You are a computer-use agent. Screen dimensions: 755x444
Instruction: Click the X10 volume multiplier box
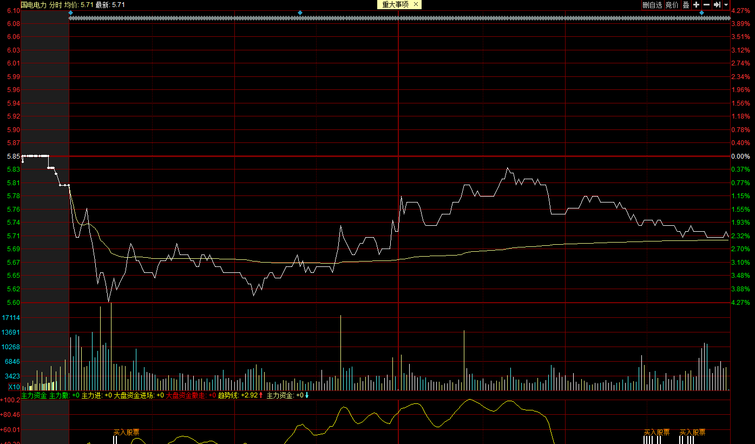click(x=14, y=387)
